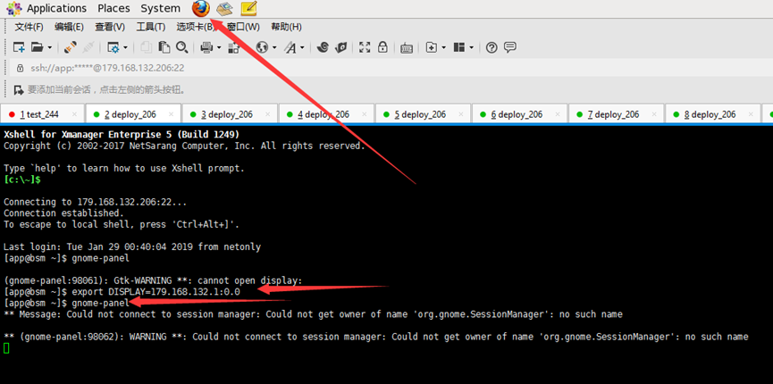Click the ssh://app address bar field
This screenshot has width=773, height=384.
tap(390, 68)
